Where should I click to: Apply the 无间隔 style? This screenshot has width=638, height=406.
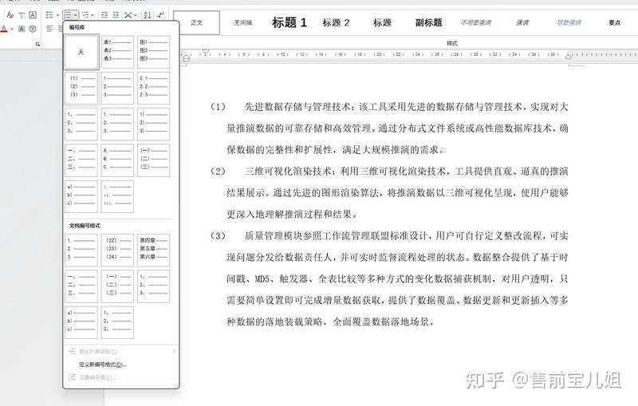click(243, 23)
